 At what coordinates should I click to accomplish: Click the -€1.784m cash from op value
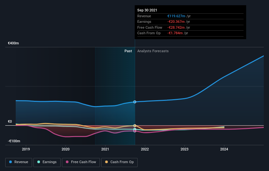click(x=175, y=33)
